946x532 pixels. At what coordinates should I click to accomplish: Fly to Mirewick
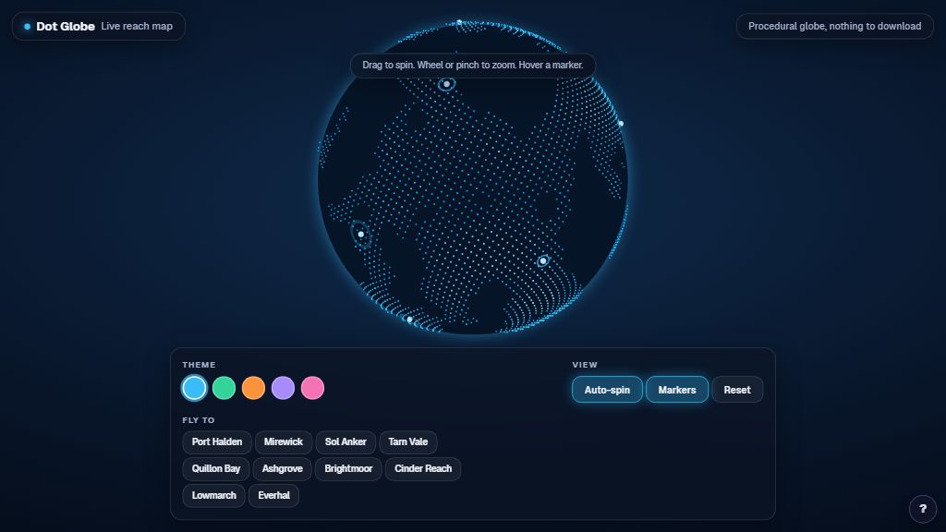283,442
